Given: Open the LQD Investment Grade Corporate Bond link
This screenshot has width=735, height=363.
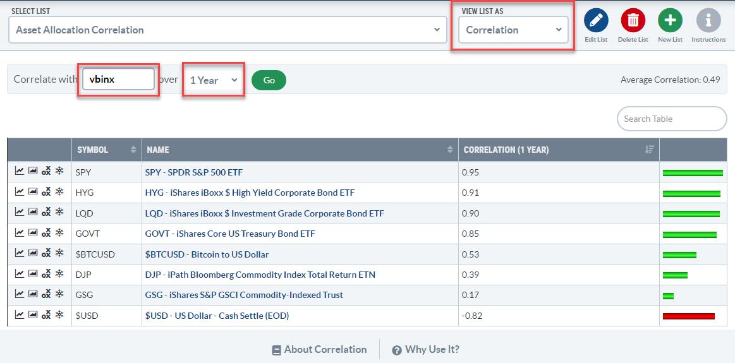Looking at the screenshot, I should click(264, 213).
